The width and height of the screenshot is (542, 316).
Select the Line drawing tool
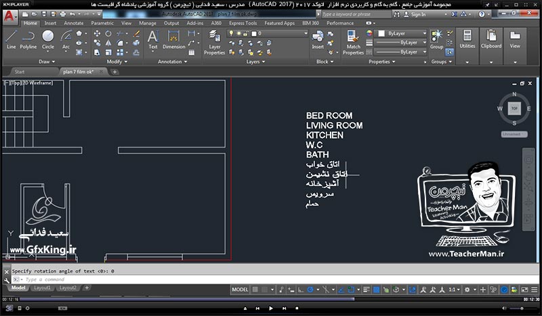tap(11, 40)
